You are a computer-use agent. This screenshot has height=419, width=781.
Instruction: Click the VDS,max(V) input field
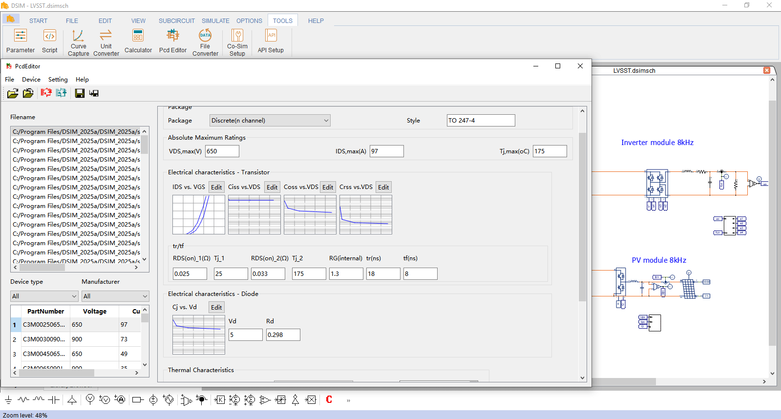click(222, 151)
